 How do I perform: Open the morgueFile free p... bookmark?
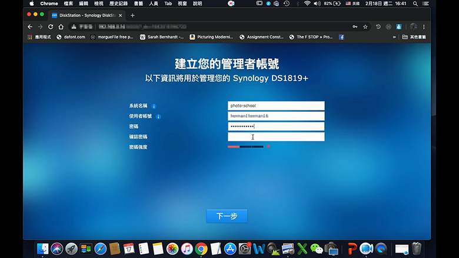[x=112, y=37]
